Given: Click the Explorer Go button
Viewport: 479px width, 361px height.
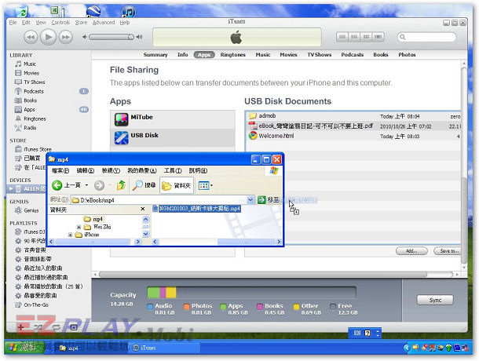Looking at the screenshot, I should pyautogui.click(x=269, y=200).
